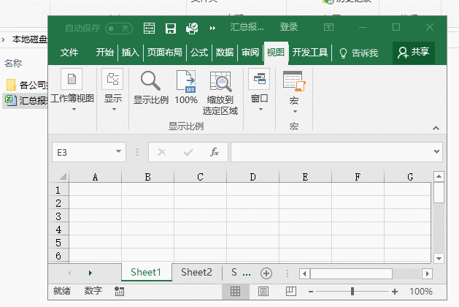Image resolution: width=459 pixels, height=307 pixels.
Task: Add a new sheet with plus icon
Action: [x=266, y=273]
